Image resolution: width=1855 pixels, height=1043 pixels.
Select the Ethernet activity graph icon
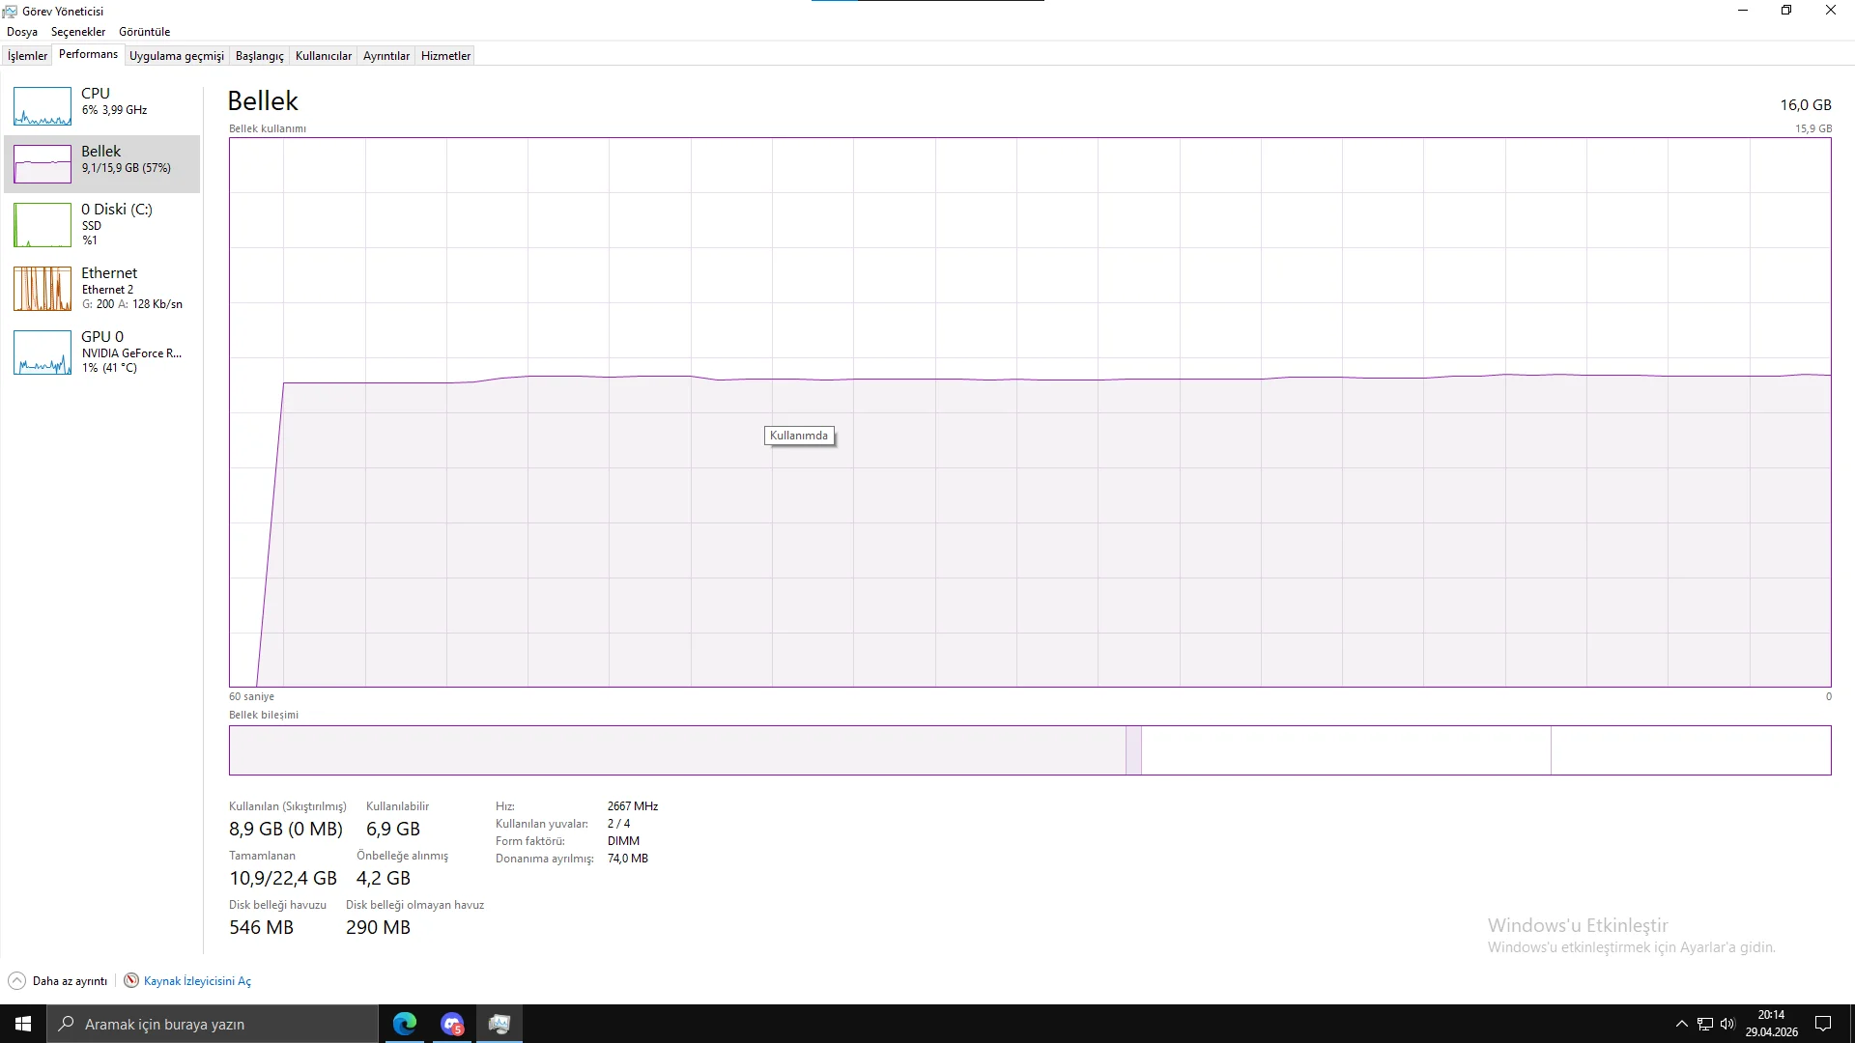coord(43,289)
